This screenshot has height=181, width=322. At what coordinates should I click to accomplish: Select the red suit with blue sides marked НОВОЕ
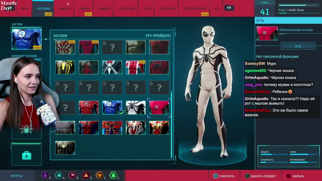(x=89, y=47)
